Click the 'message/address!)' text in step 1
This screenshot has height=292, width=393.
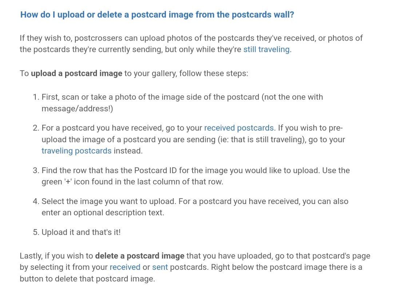pos(77,108)
